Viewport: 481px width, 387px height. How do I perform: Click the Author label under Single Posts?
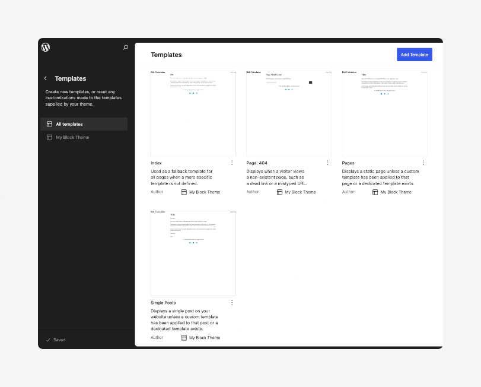point(157,337)
